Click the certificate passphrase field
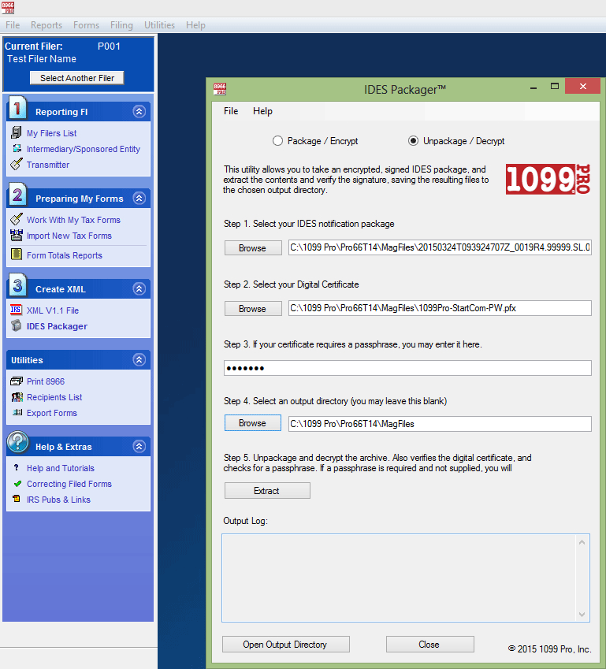 407,368
